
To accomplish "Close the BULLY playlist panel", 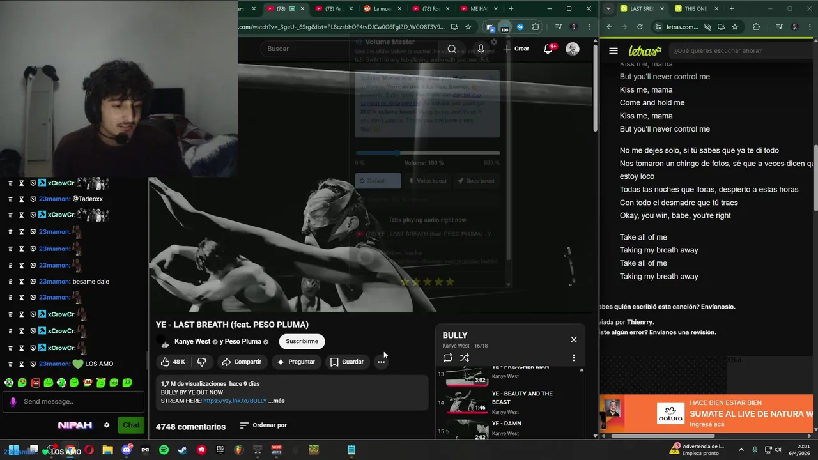I will [573, 339].
